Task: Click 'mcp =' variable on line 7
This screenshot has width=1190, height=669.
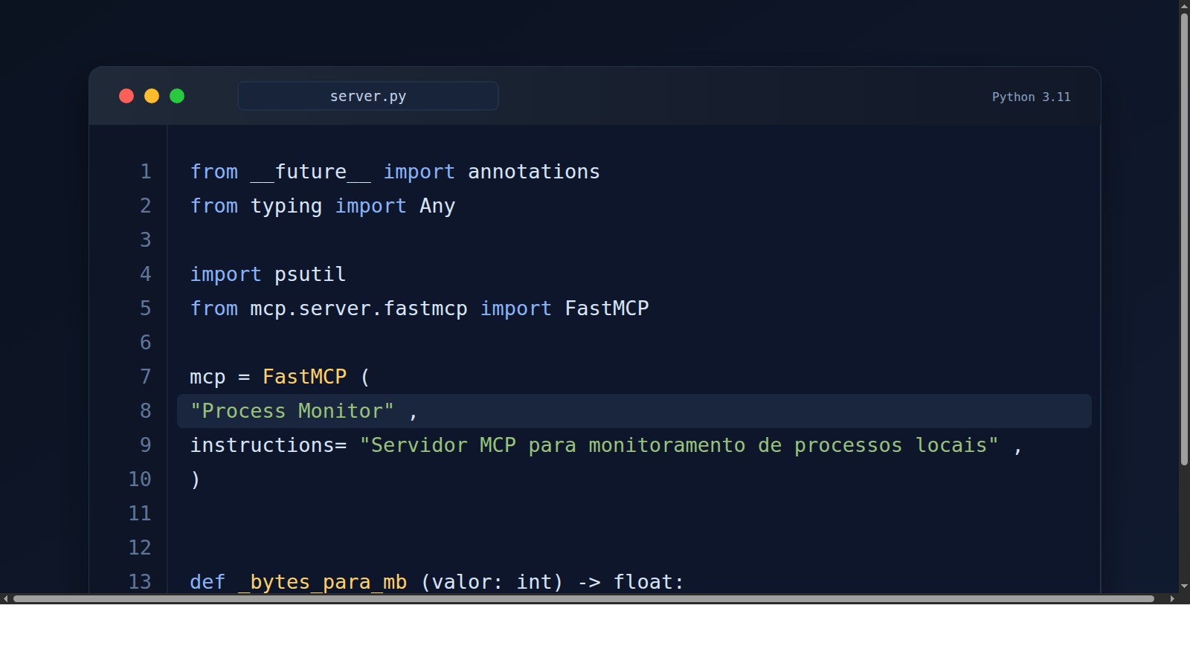Action: (x=219, y=378)
